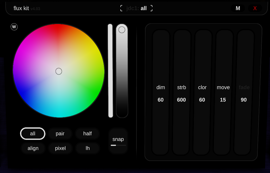This screenshot has width=270, height=173.
Task: Select the half grouping mode
Action: click(x=87, y=133)
